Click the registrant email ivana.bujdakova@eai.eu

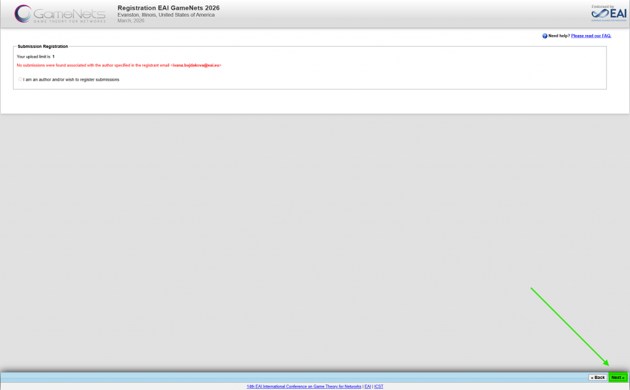pyautogui.click(x=196, y=65)
